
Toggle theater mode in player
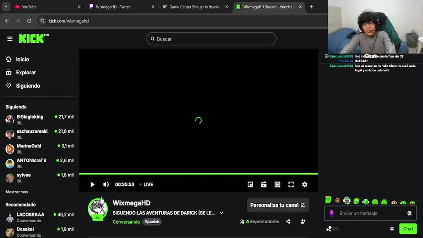point(277,184)
